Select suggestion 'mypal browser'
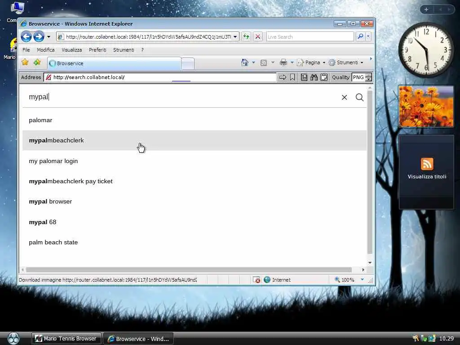 195,202
